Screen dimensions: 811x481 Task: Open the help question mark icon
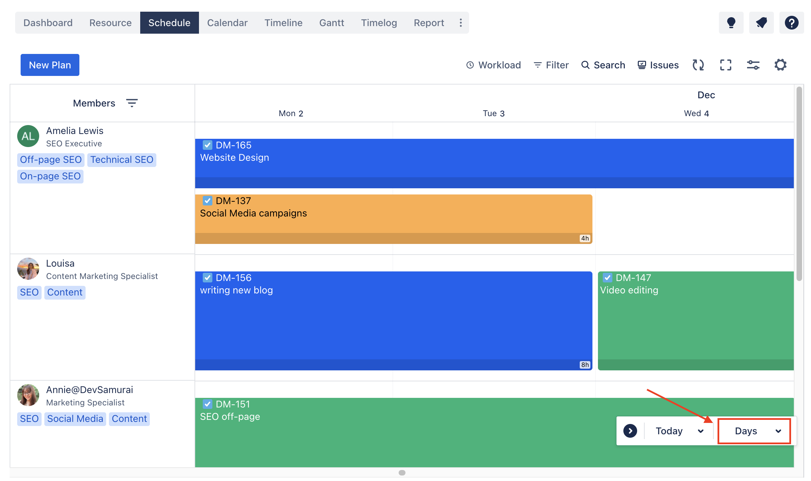tap(791, 23)
